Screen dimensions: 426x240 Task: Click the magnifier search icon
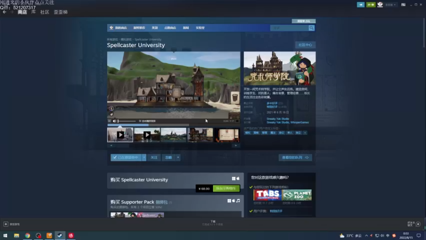coord(312,28)
